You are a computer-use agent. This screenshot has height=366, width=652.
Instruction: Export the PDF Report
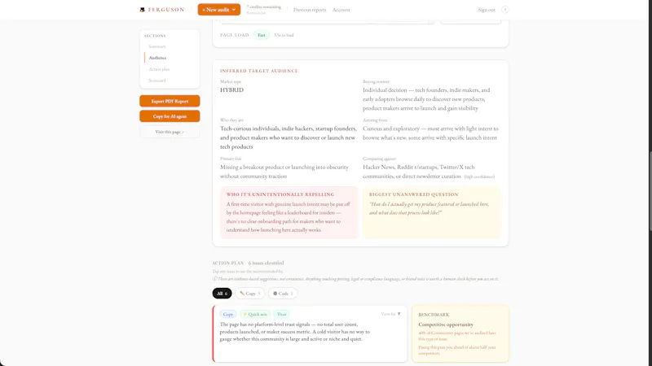point(170,101)
